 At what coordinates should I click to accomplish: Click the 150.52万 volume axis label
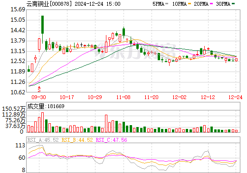[x=14, y=109]
